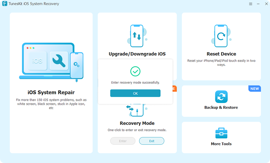This screenshot has width=270, height=163.
Task: Select the Reset Device title
Action: click(x=221, y=54)
